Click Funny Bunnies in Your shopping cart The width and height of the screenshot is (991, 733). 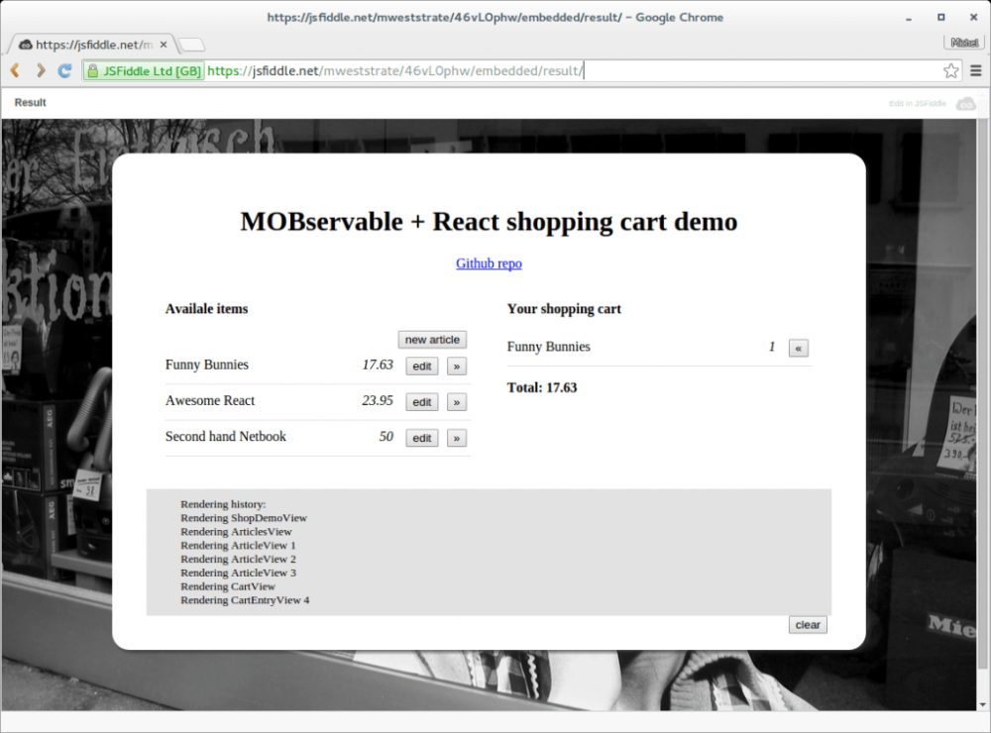(549, 347)
